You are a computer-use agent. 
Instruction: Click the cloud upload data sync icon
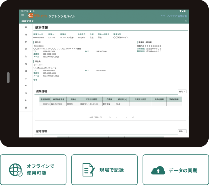(158, 170)
